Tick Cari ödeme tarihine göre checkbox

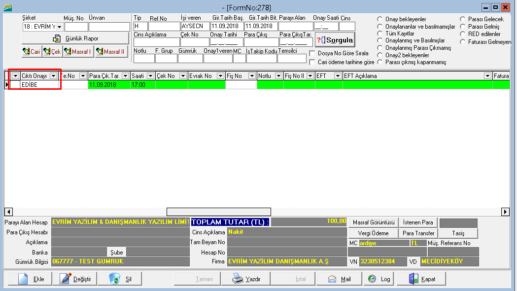pyautogui.click(x=312, y=62)
